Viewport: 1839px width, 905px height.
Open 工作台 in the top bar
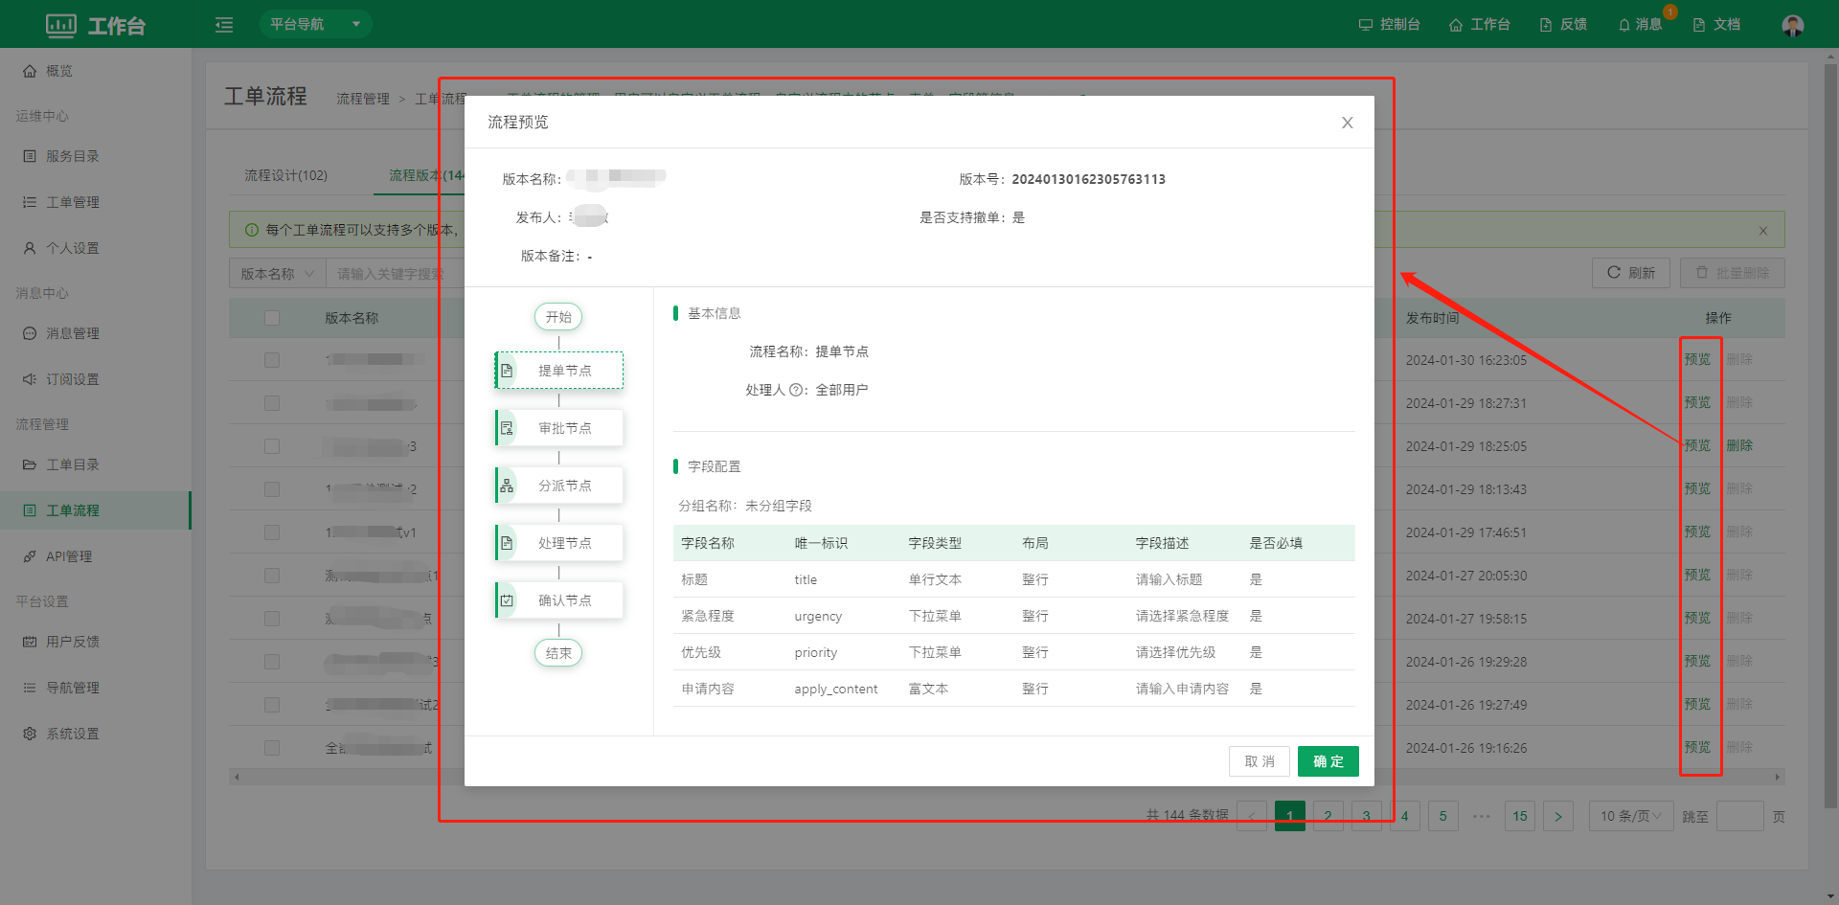(x=1479, y=25)
